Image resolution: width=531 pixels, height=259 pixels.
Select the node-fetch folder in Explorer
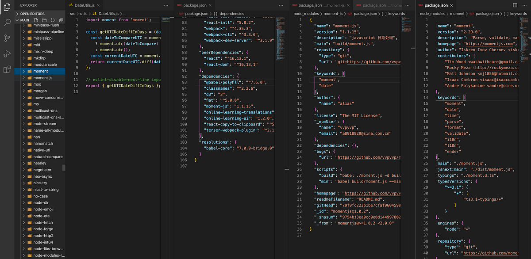[43, 222]
